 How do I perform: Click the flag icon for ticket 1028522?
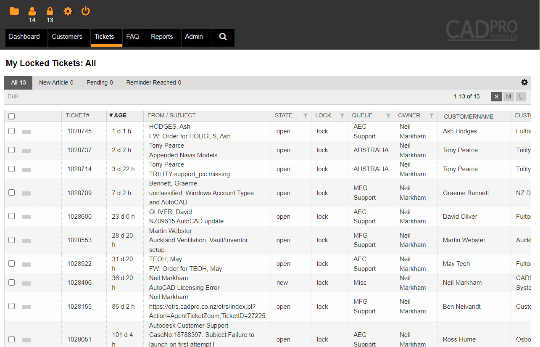pyautogui.click(x=26, y=264)
